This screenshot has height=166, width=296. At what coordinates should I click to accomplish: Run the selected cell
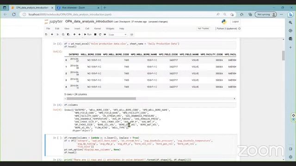click(88, 35)
